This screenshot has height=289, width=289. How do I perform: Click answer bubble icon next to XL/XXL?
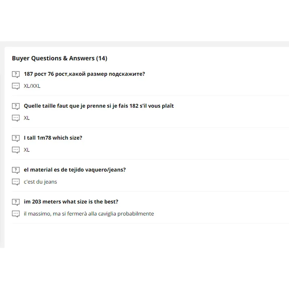(16, 86)
